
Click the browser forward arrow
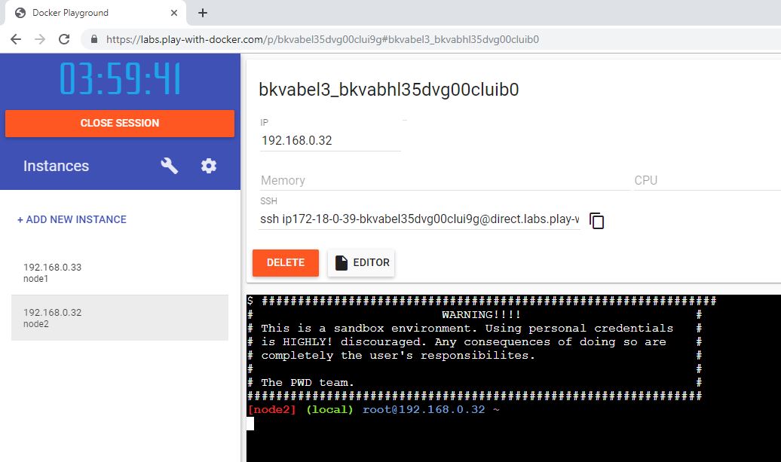click(40, 39)
